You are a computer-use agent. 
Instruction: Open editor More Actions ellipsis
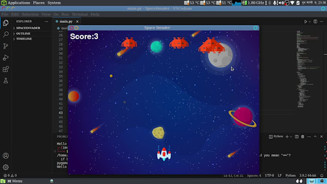click(322, 22)
